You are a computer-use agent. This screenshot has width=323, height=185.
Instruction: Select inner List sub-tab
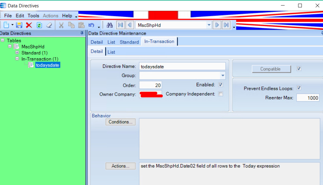(x=111, y=52)
